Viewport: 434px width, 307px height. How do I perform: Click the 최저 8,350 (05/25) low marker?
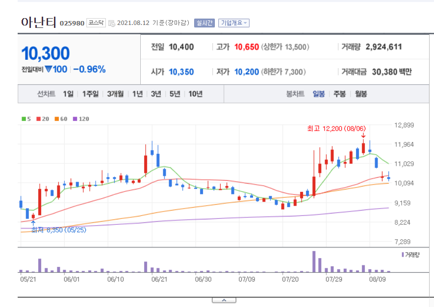point(59,230)
